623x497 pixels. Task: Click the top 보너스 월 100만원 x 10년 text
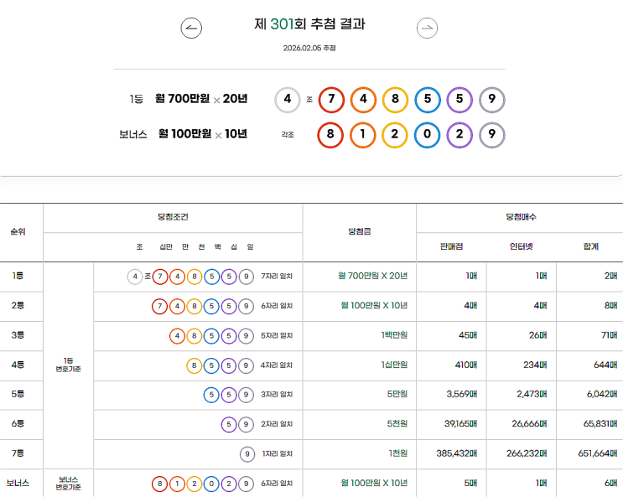pyautogui.click(x=203, y=134)
